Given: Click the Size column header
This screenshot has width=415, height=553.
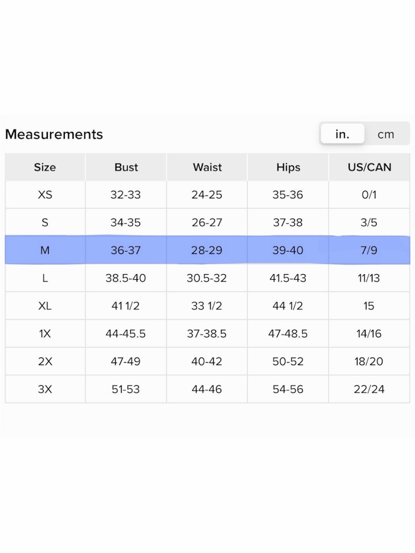Looking at the screenshot, I should tap(45, 167).
